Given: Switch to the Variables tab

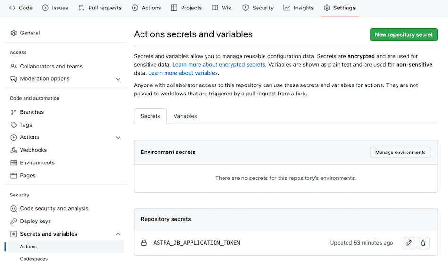Looking at the screenshot, I should pos(185,116).
